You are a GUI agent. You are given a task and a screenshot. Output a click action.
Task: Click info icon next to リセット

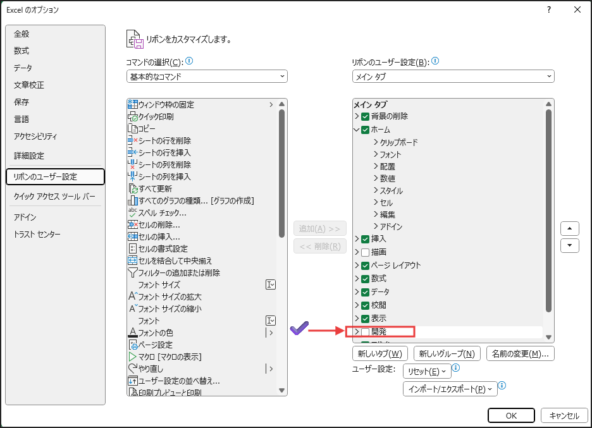(456, 367)
